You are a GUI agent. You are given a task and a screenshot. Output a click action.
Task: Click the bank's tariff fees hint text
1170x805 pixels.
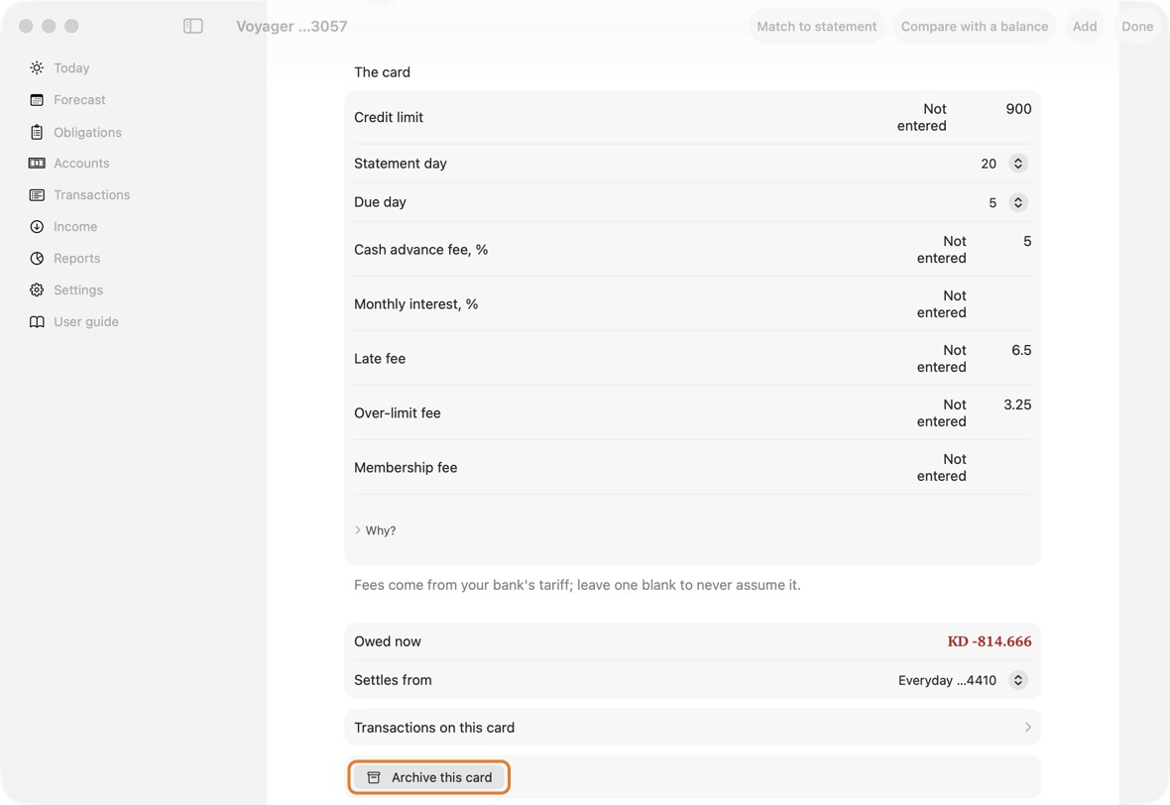click(x=577, y=585)
